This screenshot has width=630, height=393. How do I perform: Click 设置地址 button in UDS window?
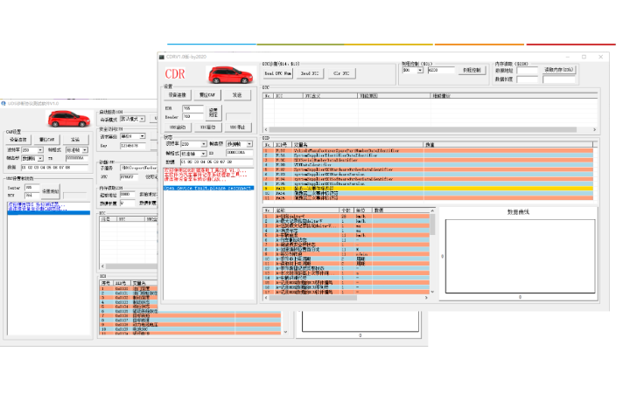pyautogui.click(x=51, y=191)
